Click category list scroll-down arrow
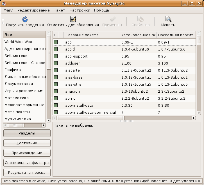204x185 pixels. [49, 120]
